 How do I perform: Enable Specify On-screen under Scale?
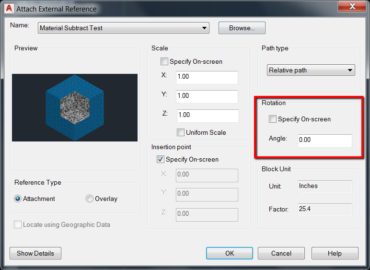pos(165,61)
